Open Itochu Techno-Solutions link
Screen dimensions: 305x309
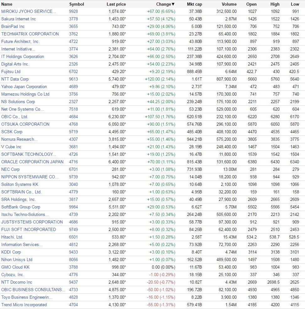tap(25, 214)
